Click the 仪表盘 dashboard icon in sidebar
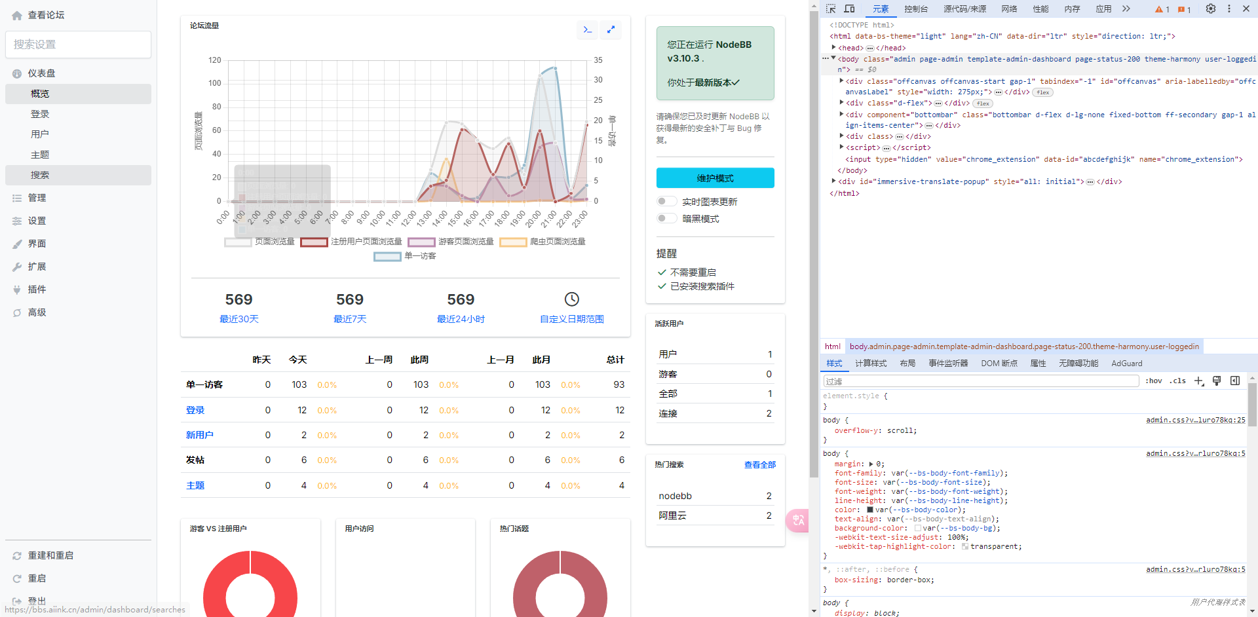The image size is (1258, 617). point(17,73)
